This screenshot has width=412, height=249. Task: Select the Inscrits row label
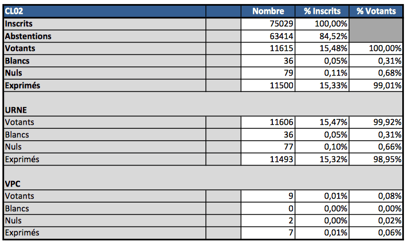click(18, 23)
